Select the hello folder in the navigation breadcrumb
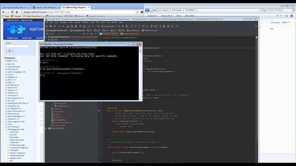 [x=122, y=30]
